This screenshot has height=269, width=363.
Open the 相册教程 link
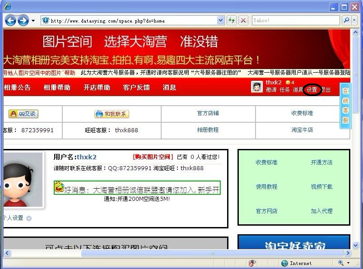coord(208,130)
